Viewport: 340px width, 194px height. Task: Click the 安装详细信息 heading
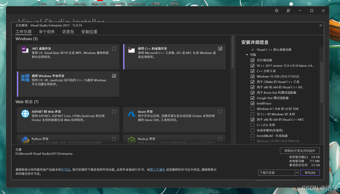[x=255, y=42]
